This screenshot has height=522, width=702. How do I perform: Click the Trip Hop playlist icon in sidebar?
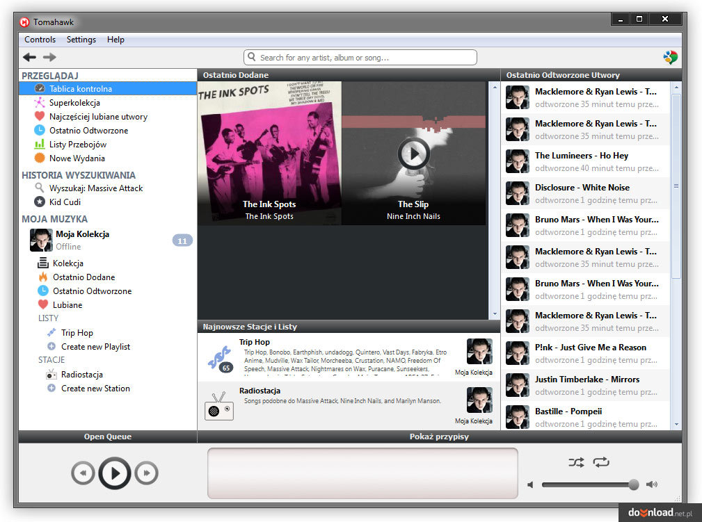tap(51, 332)
